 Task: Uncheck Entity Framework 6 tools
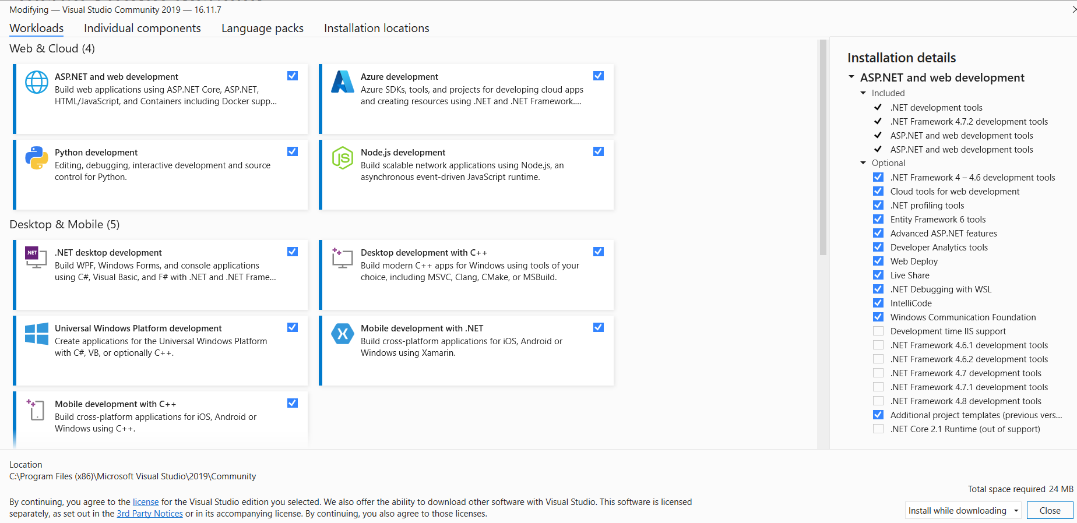point(878,219)
